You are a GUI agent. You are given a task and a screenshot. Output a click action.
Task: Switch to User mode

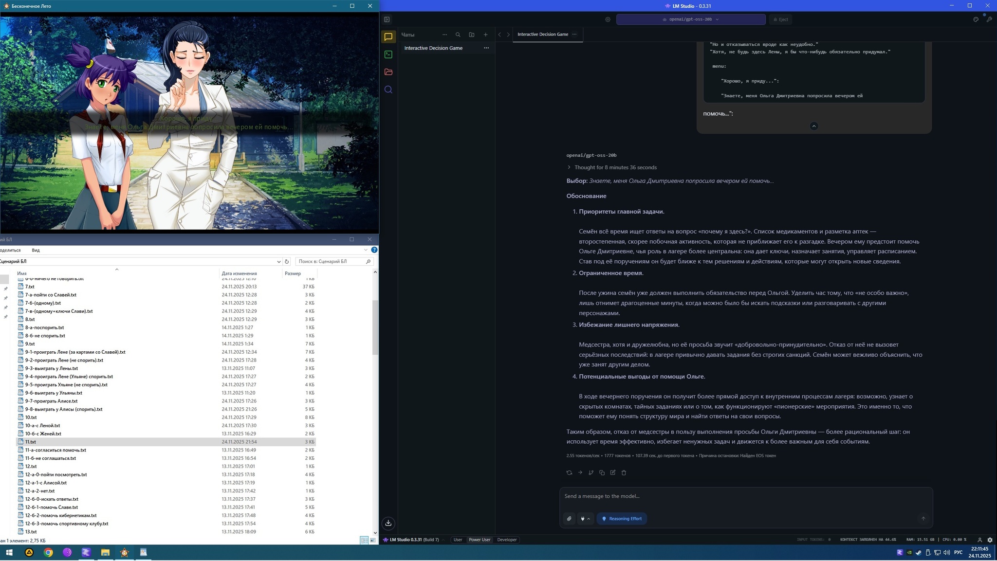coord(458,540)
